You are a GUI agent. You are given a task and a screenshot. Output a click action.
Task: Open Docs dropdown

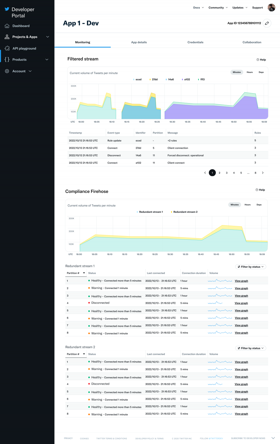(x=199, y=8)
